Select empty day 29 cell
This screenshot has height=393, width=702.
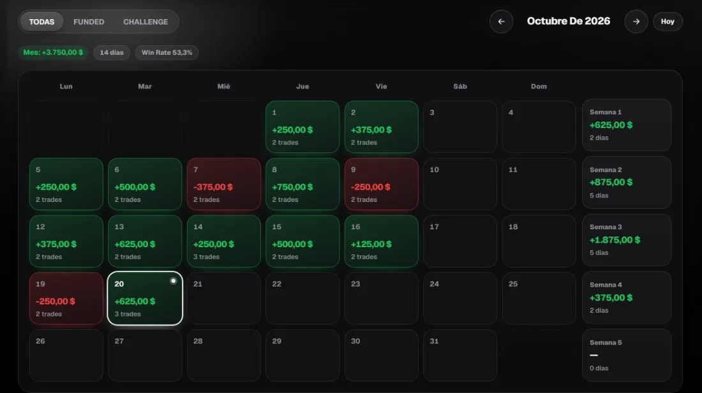click(x=302, y=355)
